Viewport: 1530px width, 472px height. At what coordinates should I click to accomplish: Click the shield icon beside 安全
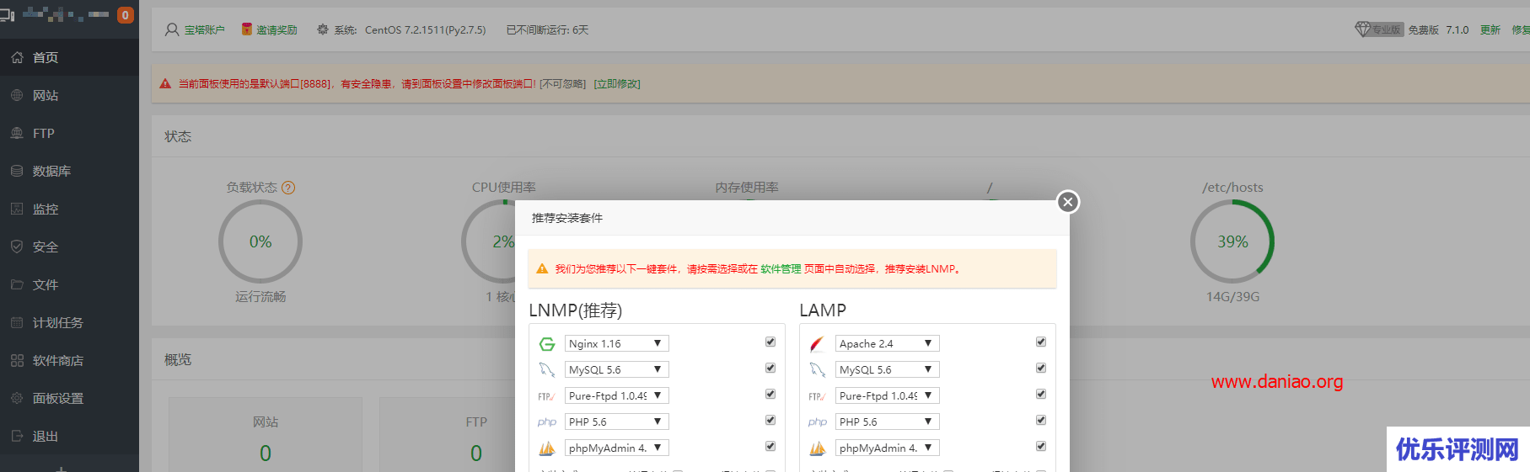pyautogui.click(x=17, y=247)
